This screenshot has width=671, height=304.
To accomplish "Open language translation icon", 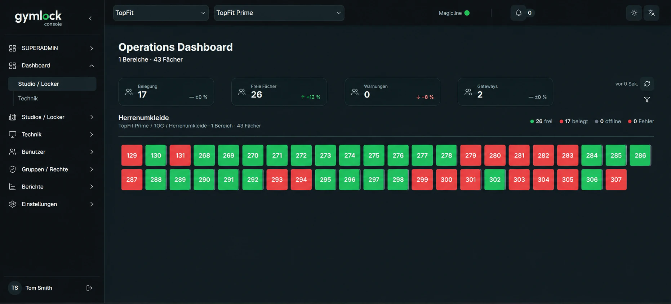I will (652, 13).
